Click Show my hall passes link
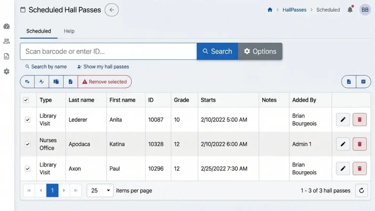This screenshot has height=211, width=375. (103, 67)
